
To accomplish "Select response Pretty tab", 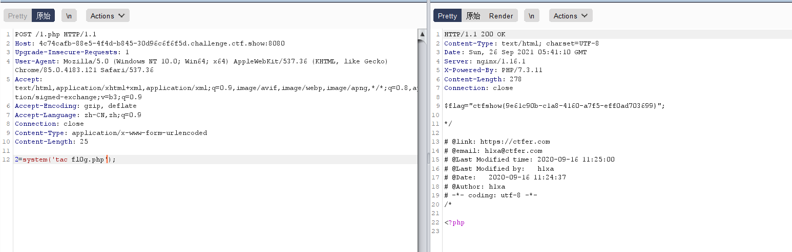I will [447, 16].
